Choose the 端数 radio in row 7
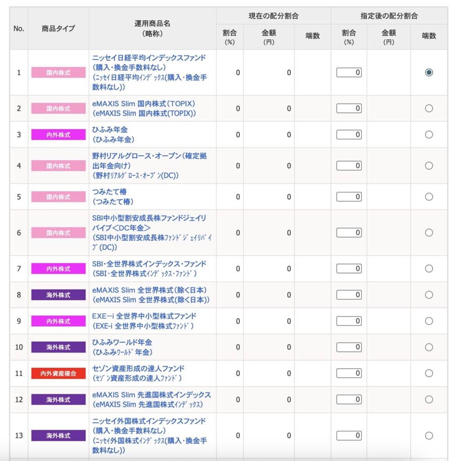 [428, 269]
